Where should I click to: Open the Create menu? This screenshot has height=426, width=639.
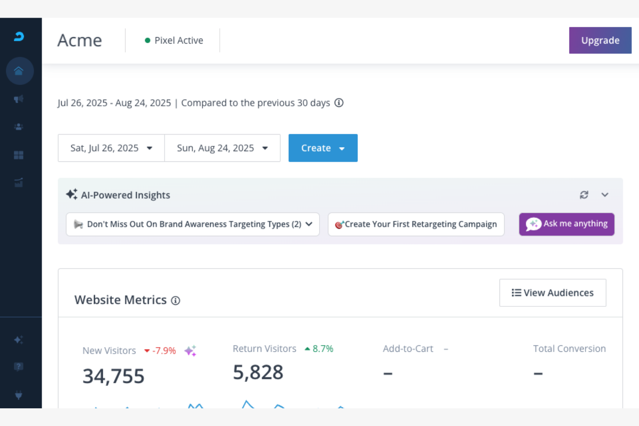click(323, 148)
